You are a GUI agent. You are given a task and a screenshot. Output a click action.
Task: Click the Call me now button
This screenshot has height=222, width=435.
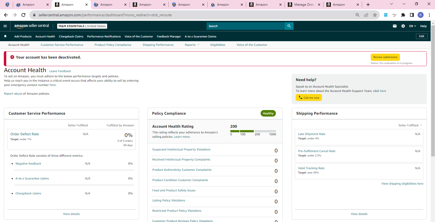tap(309, 98)
